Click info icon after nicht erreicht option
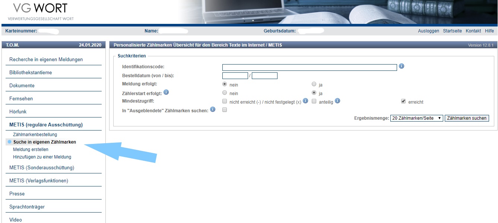This screenshot has width=498, height=223. coord(305,101)
